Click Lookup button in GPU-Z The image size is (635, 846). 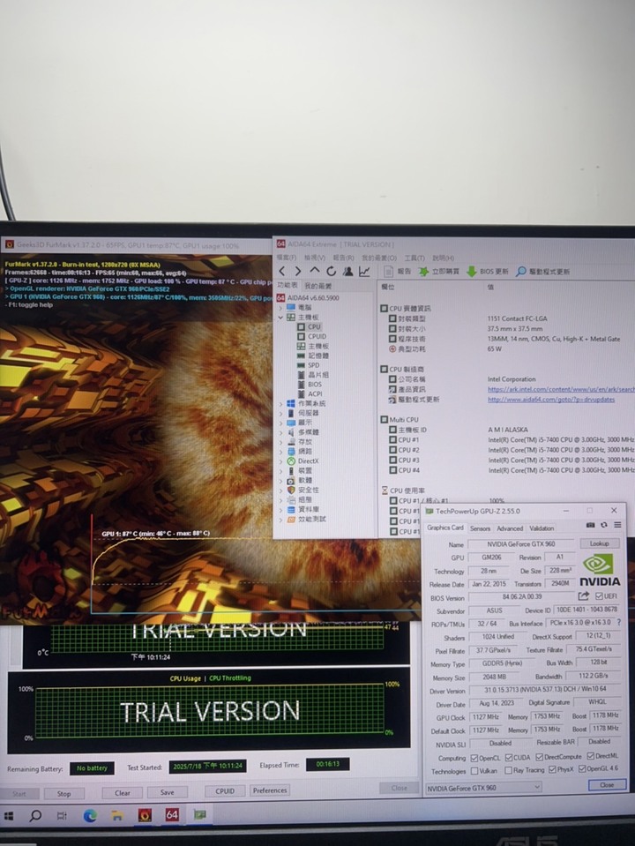[599, 543]
